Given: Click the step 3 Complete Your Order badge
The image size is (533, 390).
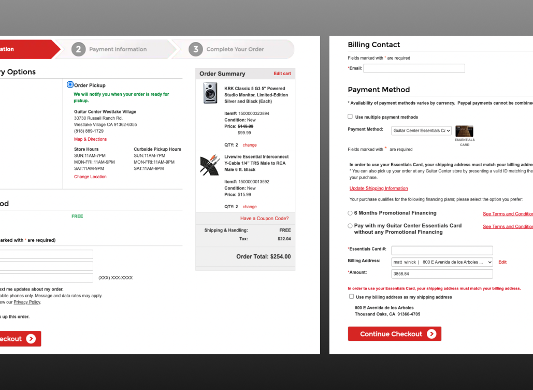Looking at the screenshot, I should (196, 49).
